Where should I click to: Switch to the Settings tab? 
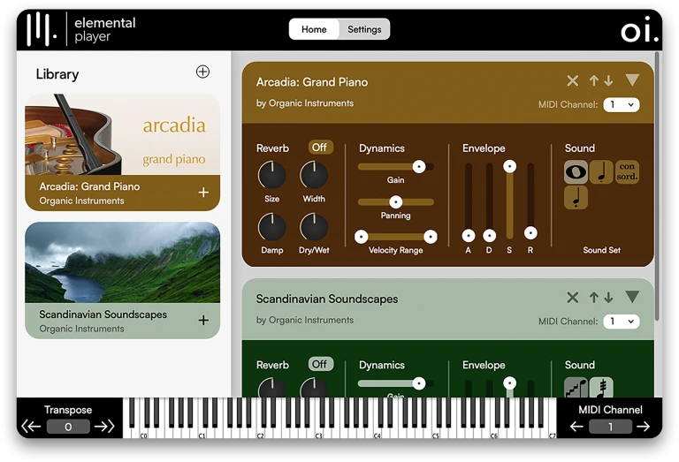click(x=364, y=29)
